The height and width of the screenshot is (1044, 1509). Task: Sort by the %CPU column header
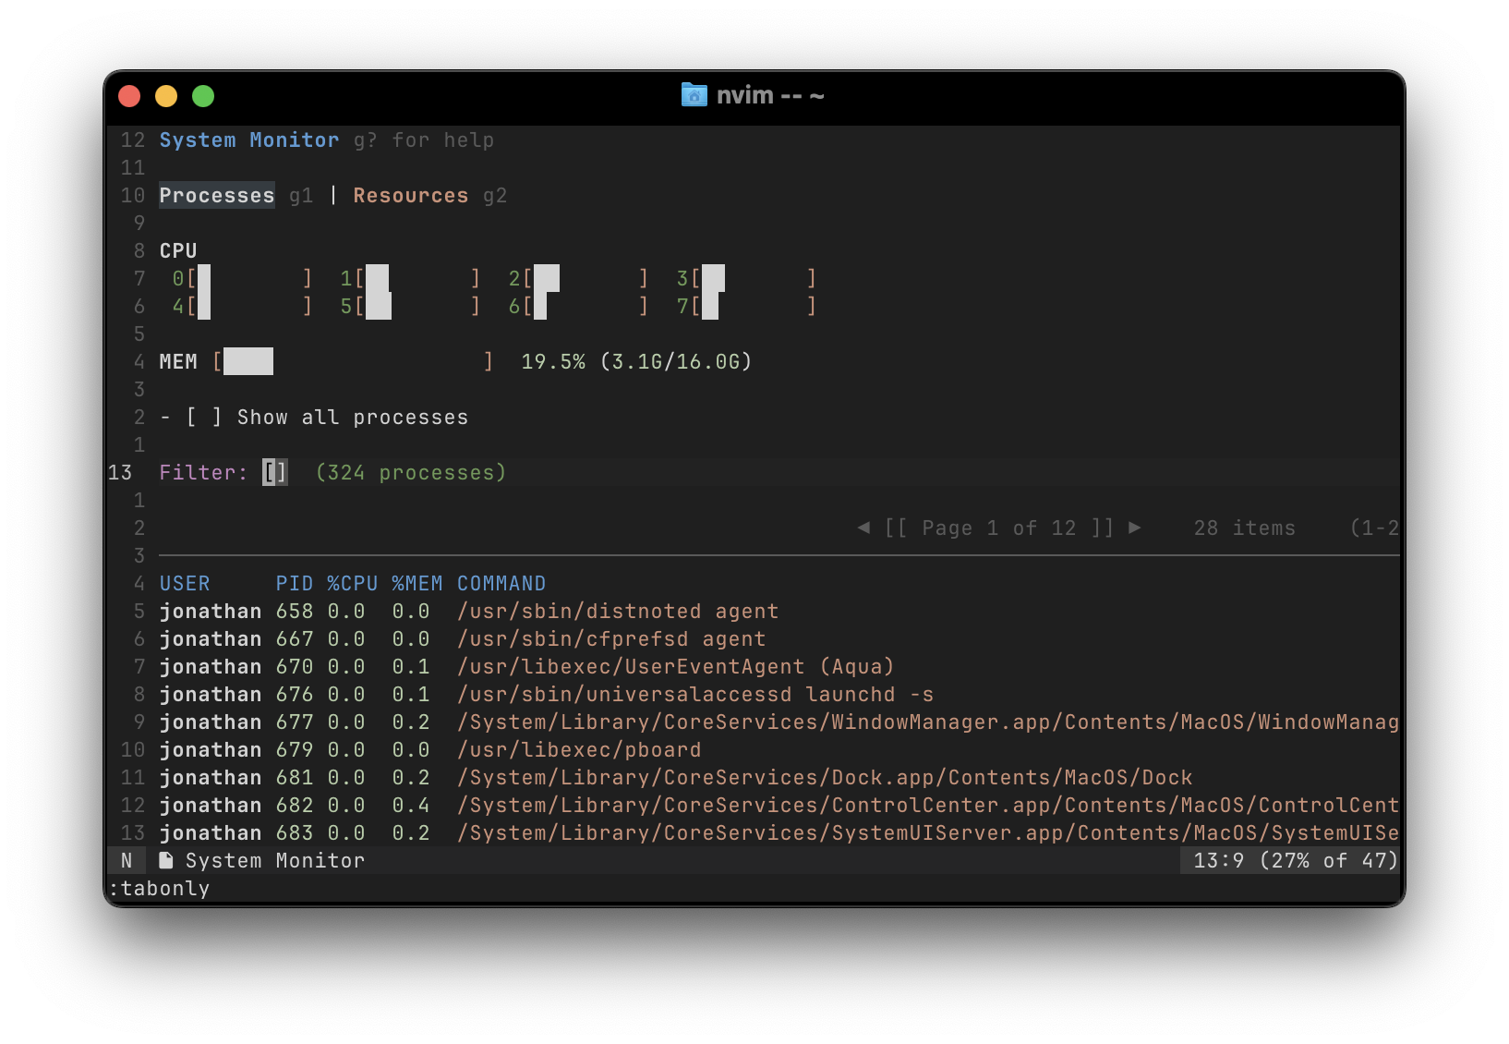tap(353, 583)
